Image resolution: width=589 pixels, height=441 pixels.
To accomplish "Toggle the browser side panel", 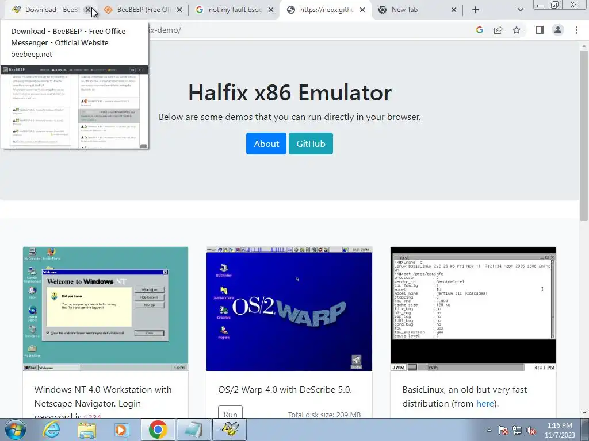I will (x=540, y=30).
